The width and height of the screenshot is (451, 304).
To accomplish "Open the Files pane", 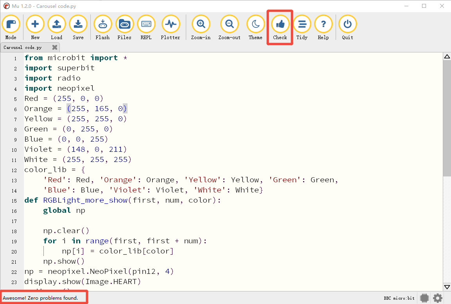I will point(124,28).
